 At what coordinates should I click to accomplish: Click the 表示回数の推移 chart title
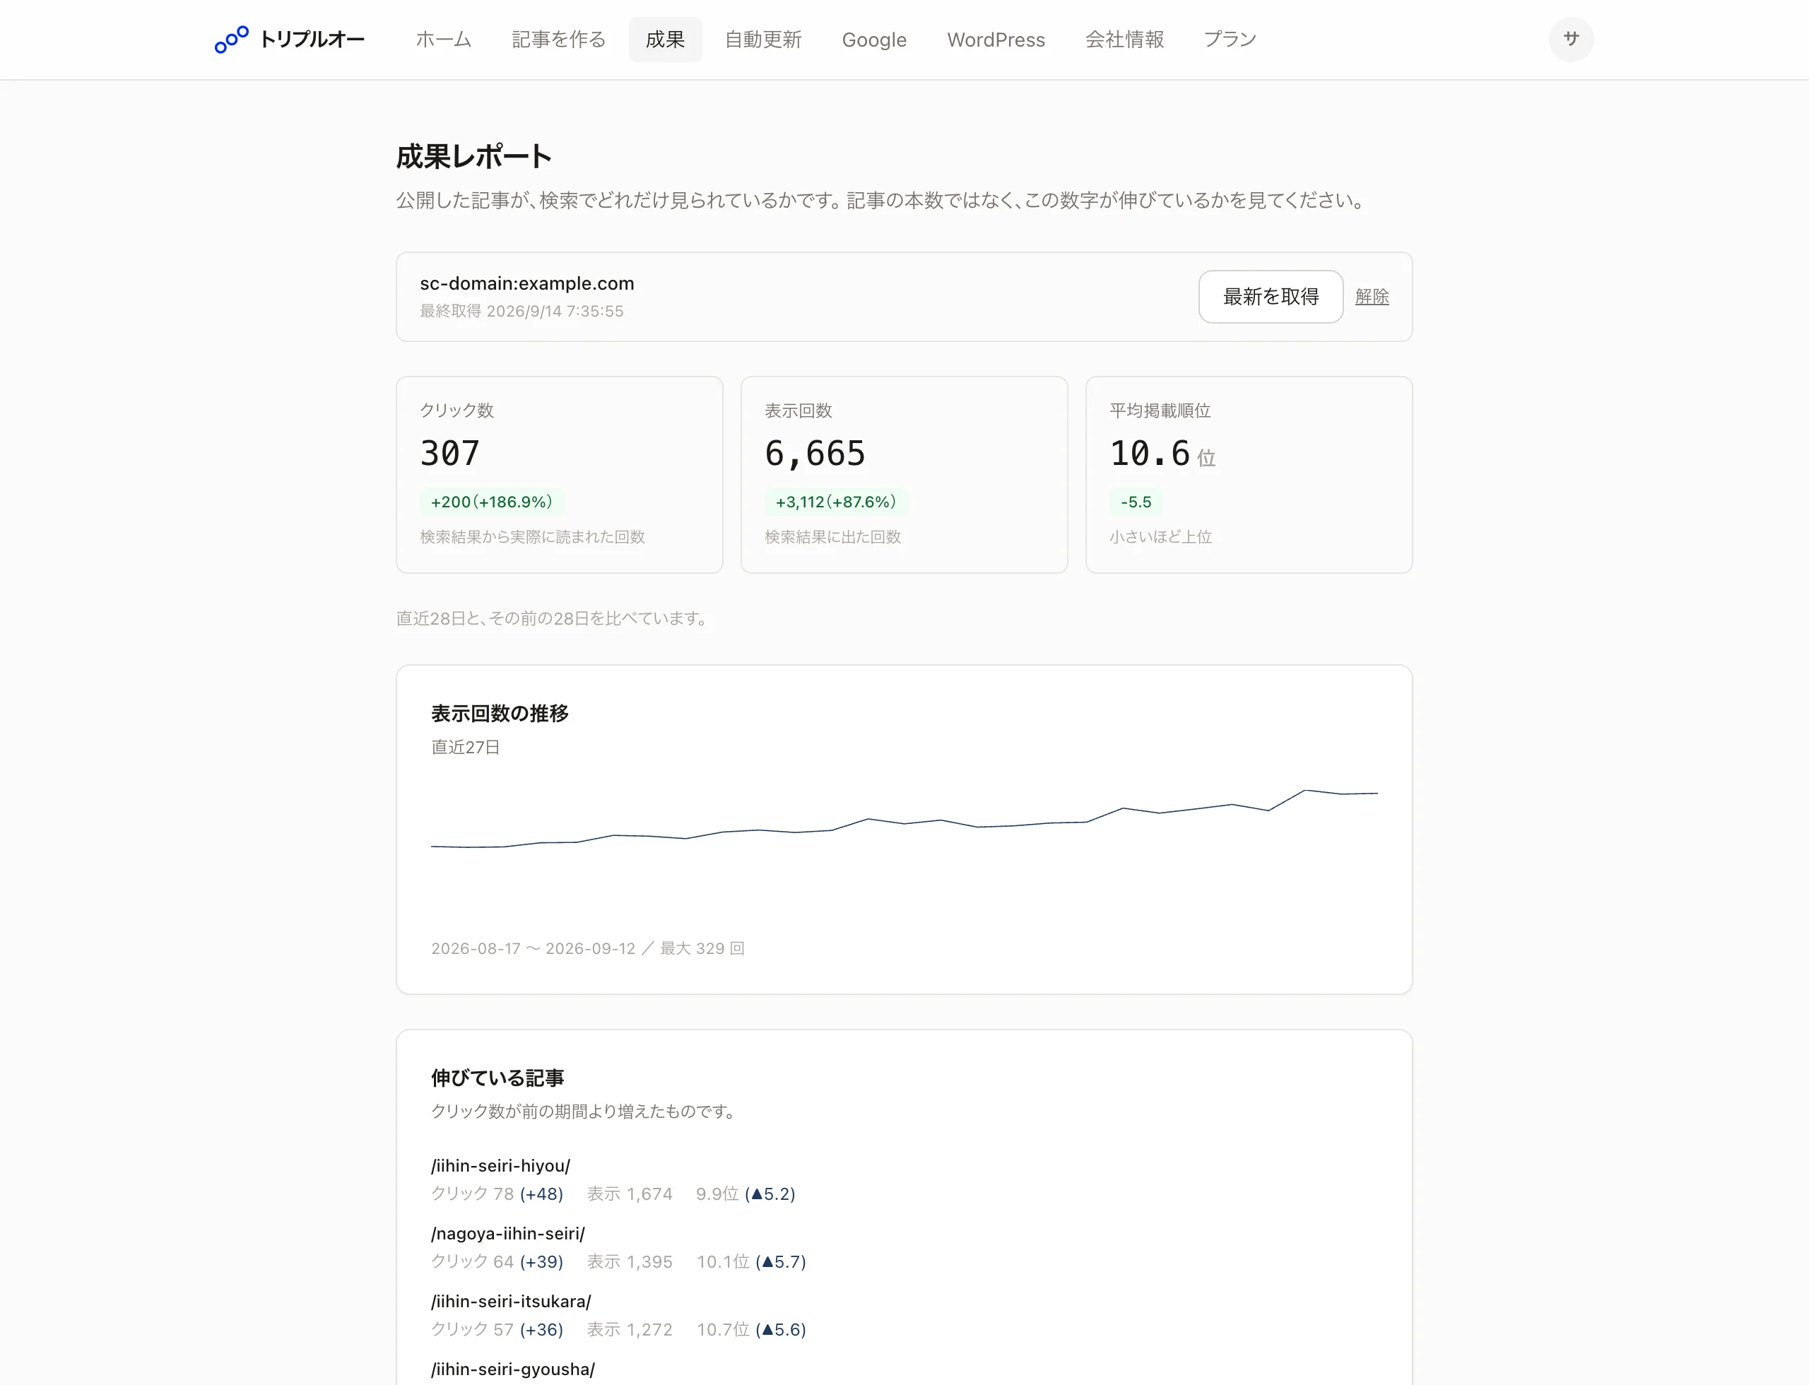click(x=500, y=713)
